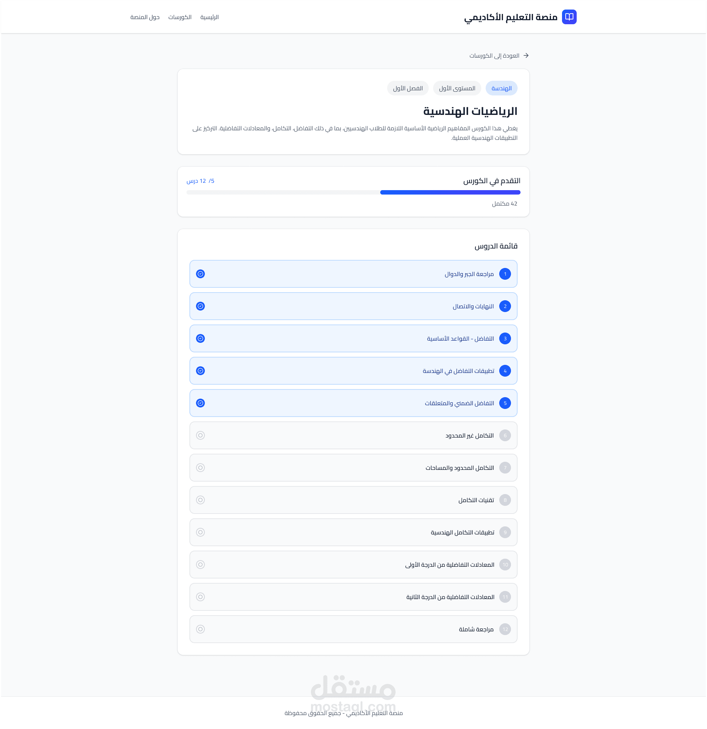Click العودة إلى الكورسات back link
This screenshot has width=707, height=729.
coord(494,56)
